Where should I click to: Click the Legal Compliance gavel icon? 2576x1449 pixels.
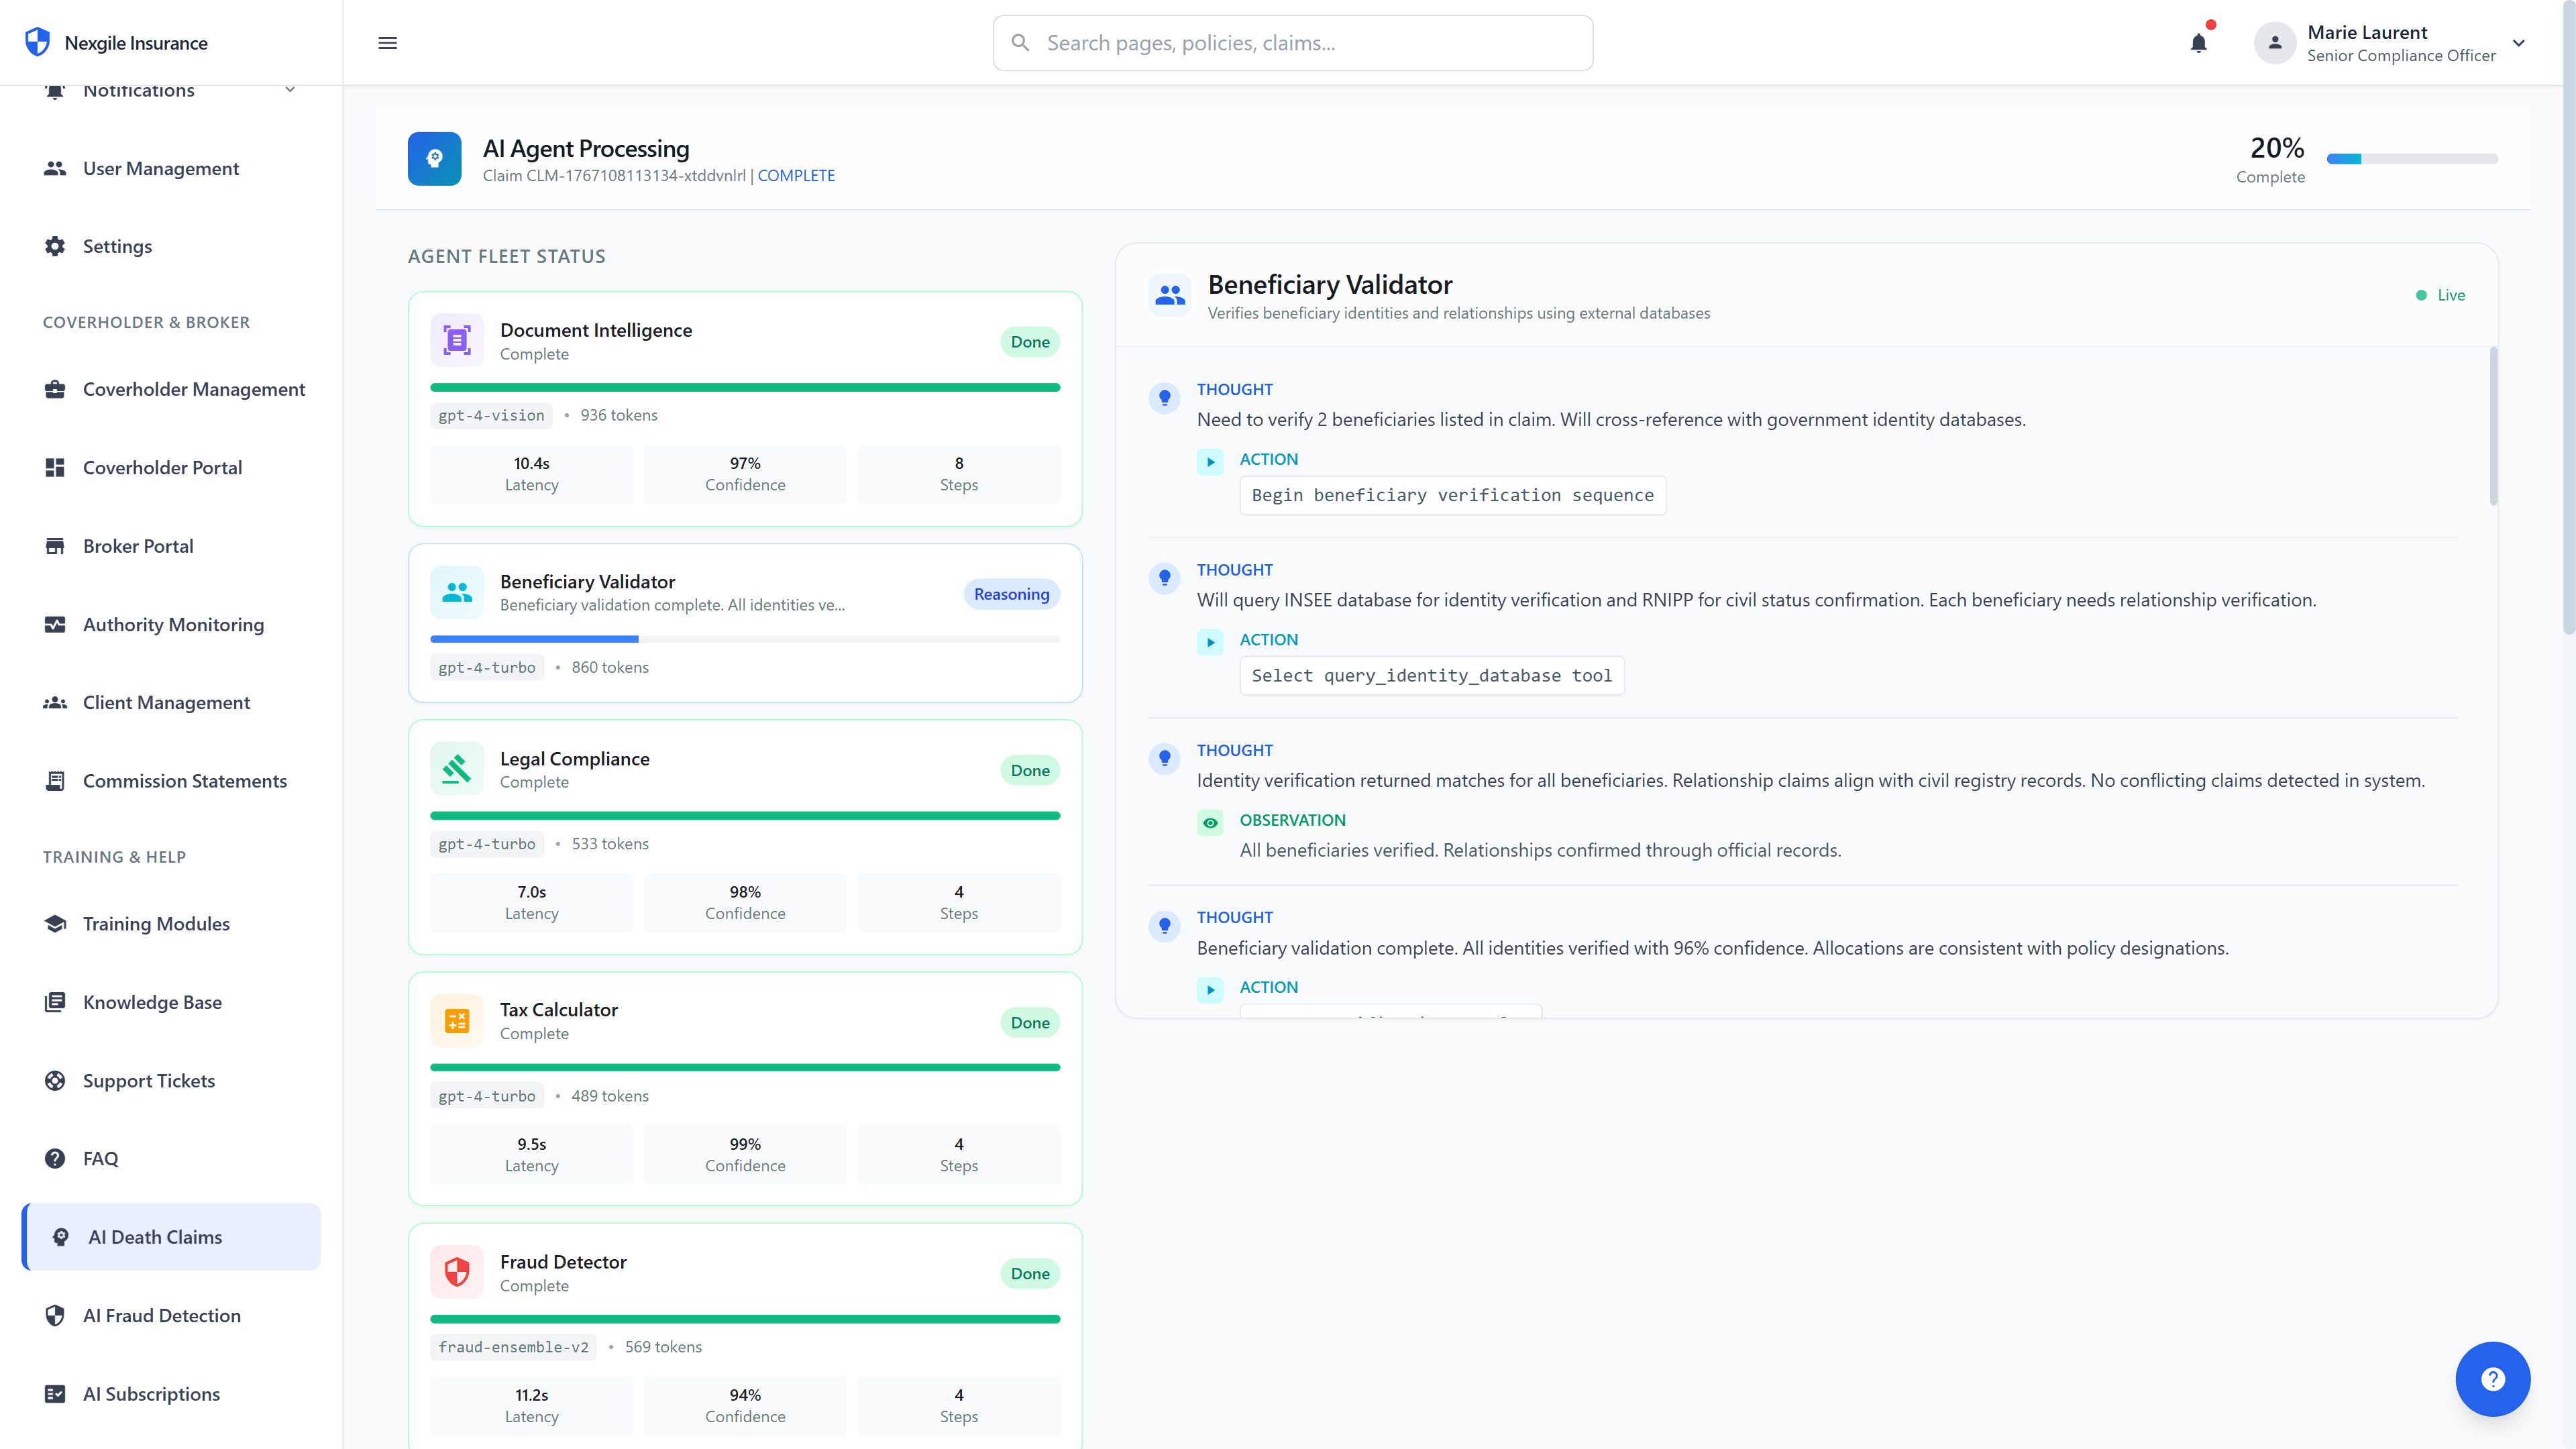pos(456,769)
